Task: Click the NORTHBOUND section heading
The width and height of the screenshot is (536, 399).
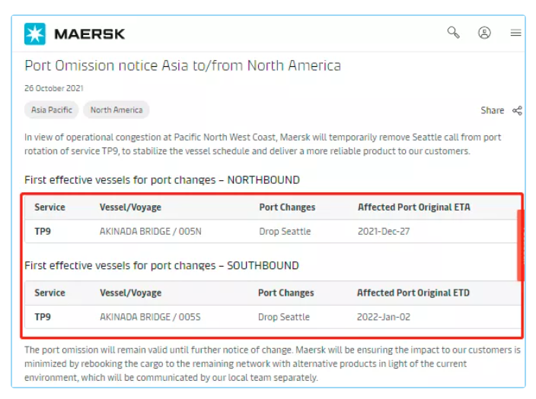Action: pyautogui.click(x=162, y=180)
